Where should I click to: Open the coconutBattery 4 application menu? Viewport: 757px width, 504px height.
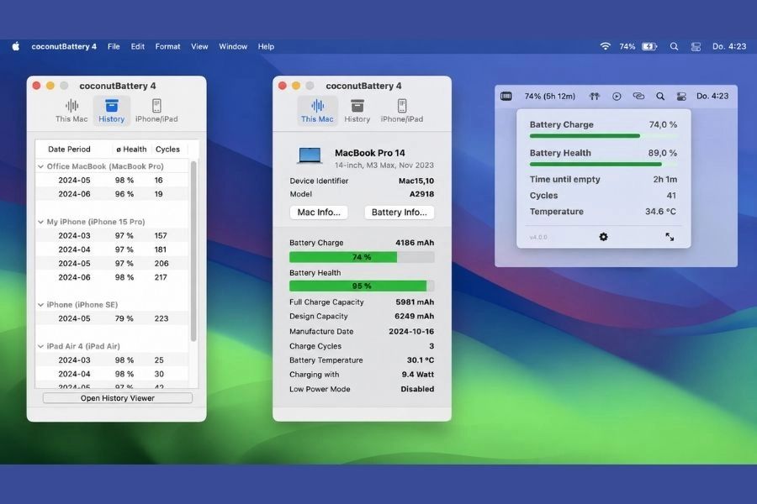[64, 46]
